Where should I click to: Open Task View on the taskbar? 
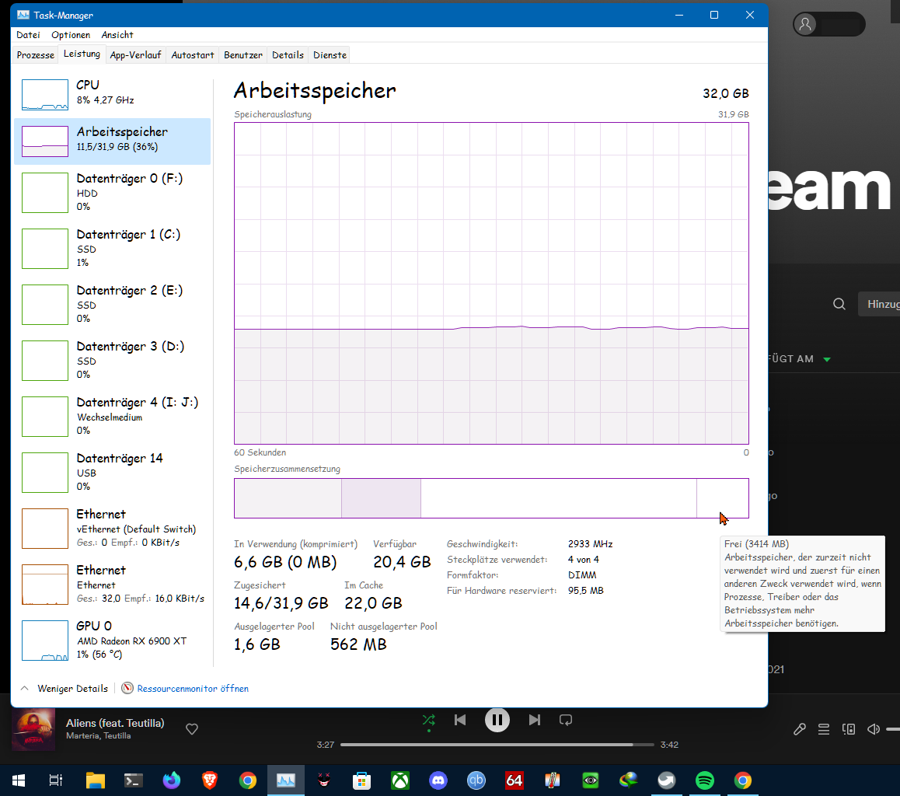click(56, 780)
